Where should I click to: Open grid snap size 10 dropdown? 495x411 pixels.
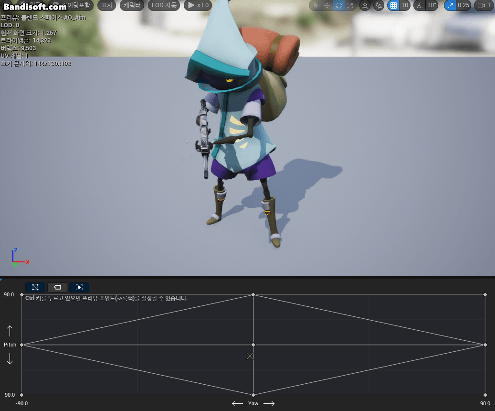405,5
